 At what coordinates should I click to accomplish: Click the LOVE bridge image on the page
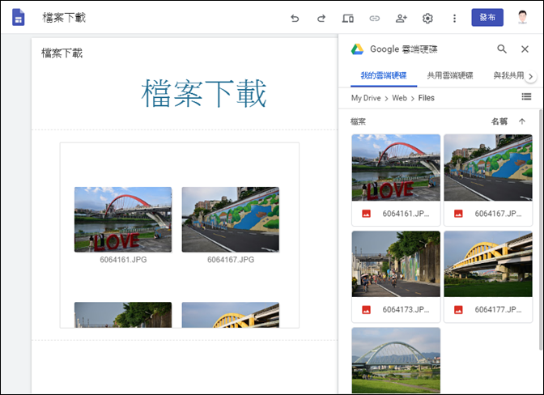point(123,219)
